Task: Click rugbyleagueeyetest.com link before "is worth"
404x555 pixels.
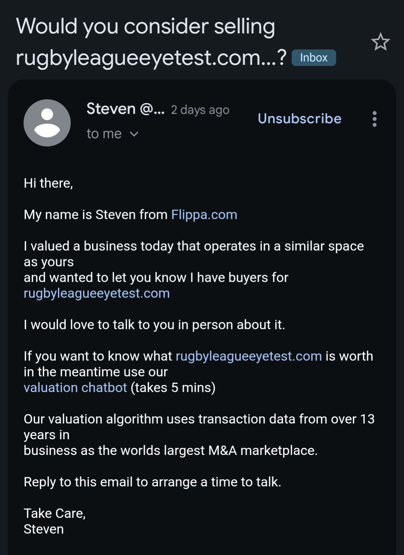Action: [x=249, y=356]
